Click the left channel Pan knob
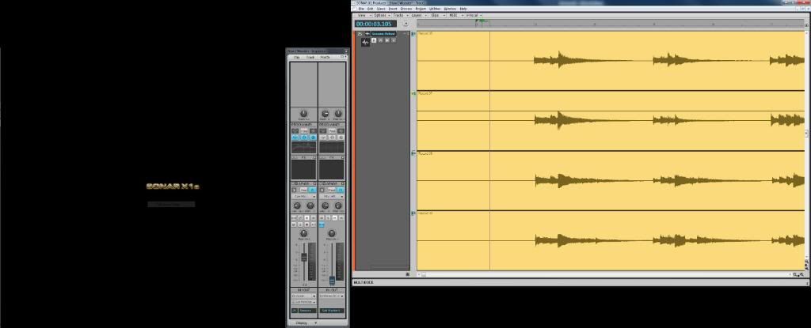This screenshot has width=811, height=328. pyautogui.click(x=303, y=234)
